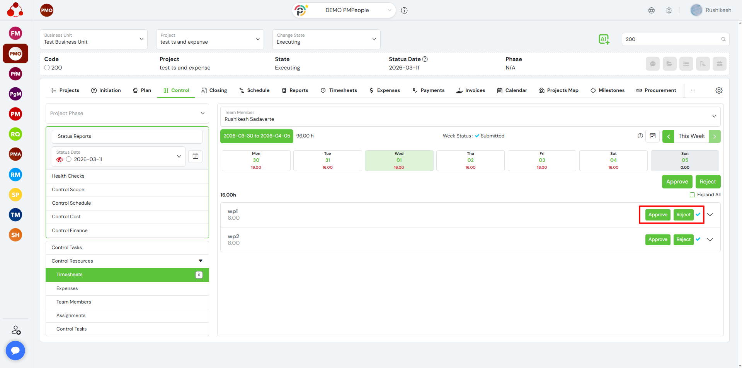Switch to the Timesheets tab
The image size is (742, 368).
click(x=339, y=90)
